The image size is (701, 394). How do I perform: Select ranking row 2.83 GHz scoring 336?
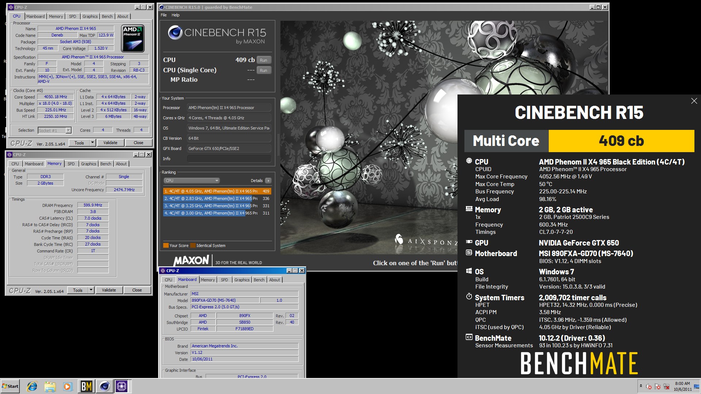point(217,198)
